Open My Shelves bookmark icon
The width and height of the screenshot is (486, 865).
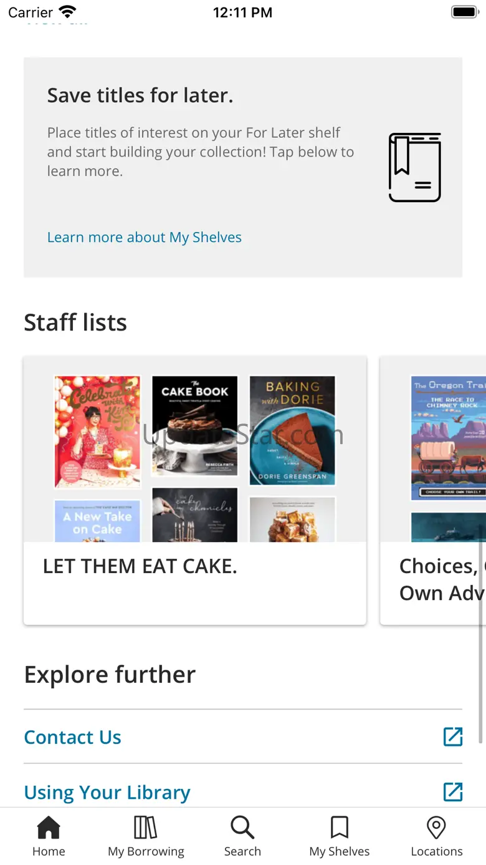340,828
